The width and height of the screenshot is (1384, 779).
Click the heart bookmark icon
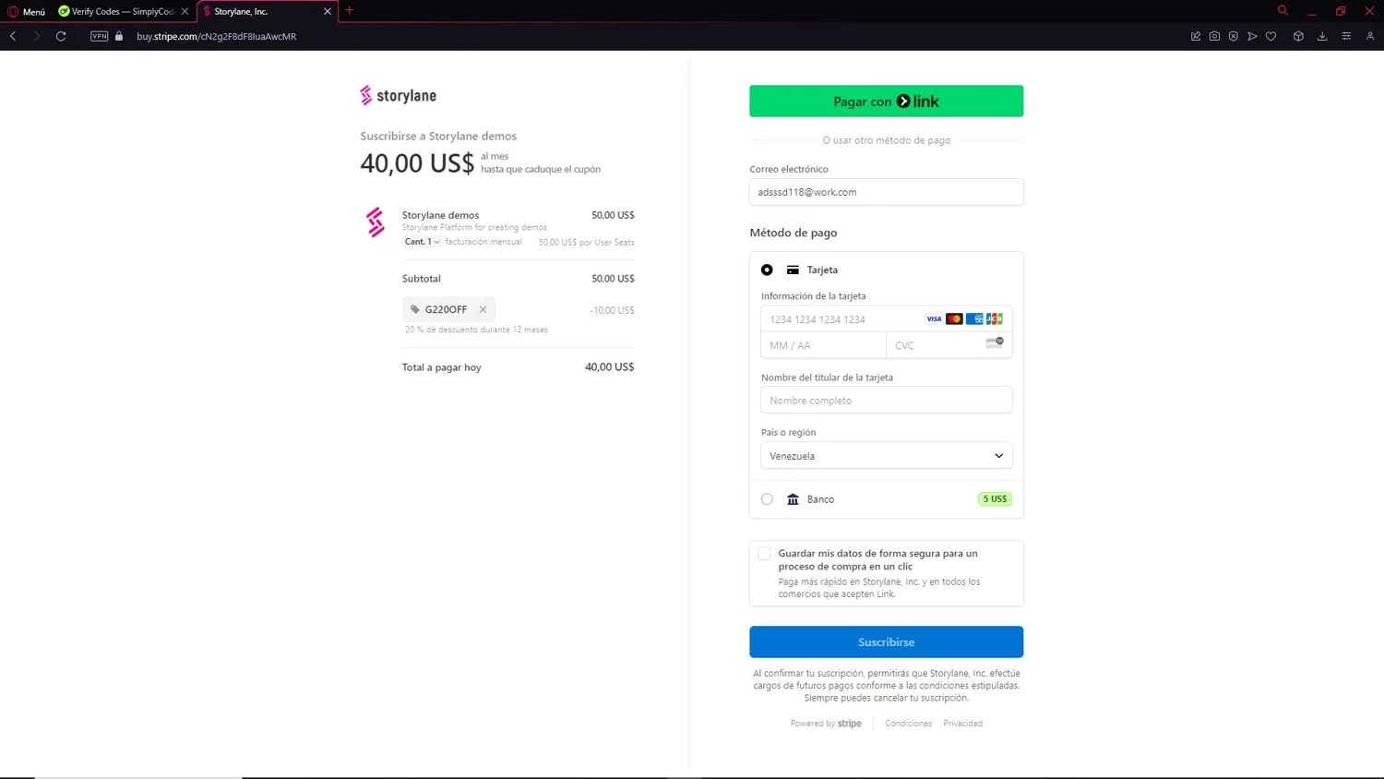pos(1271,36)
